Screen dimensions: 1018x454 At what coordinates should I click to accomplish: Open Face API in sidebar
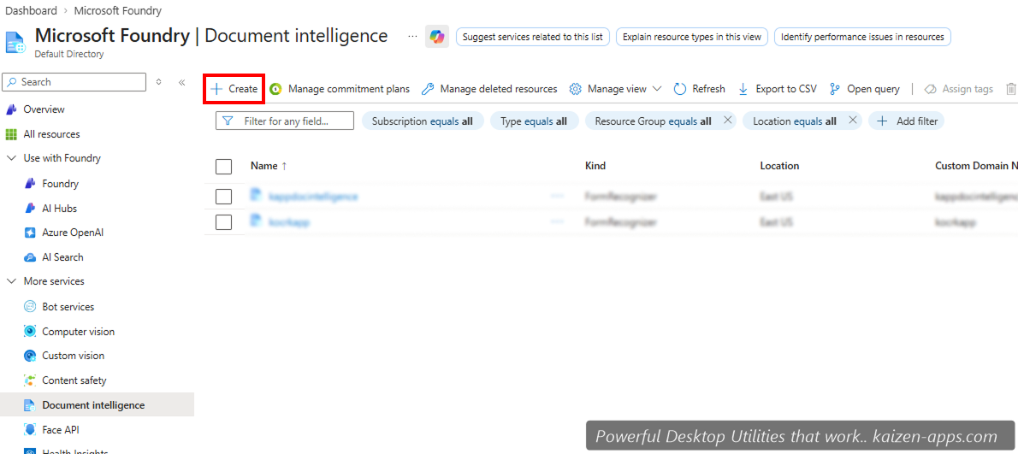tap(61, 429)
